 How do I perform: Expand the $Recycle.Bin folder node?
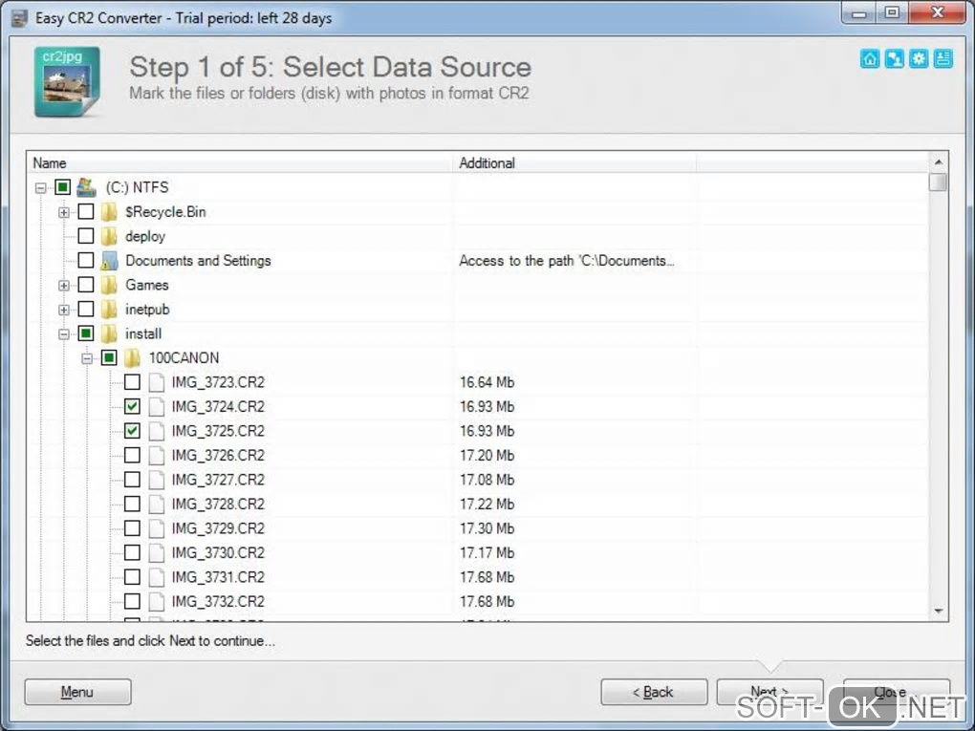(x=64, y=212)
